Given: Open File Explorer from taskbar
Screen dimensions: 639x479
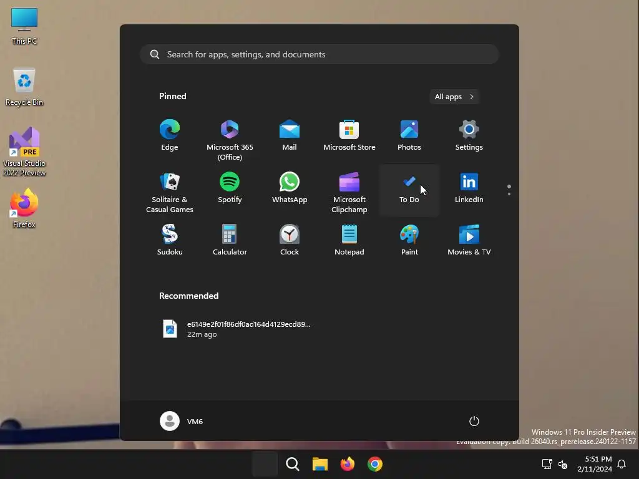Looking at the screenshot, I should [x=320, y=464].
